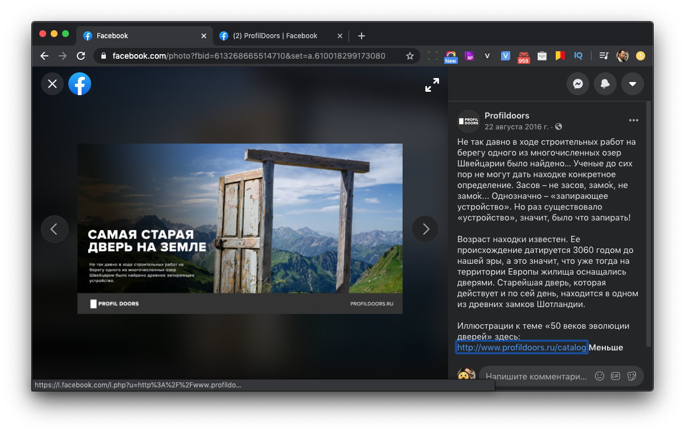This screenshot has height=433, width=685.
Task: Bookmark page with star icon
Action: pyautogui.click(x=409, y=56)
